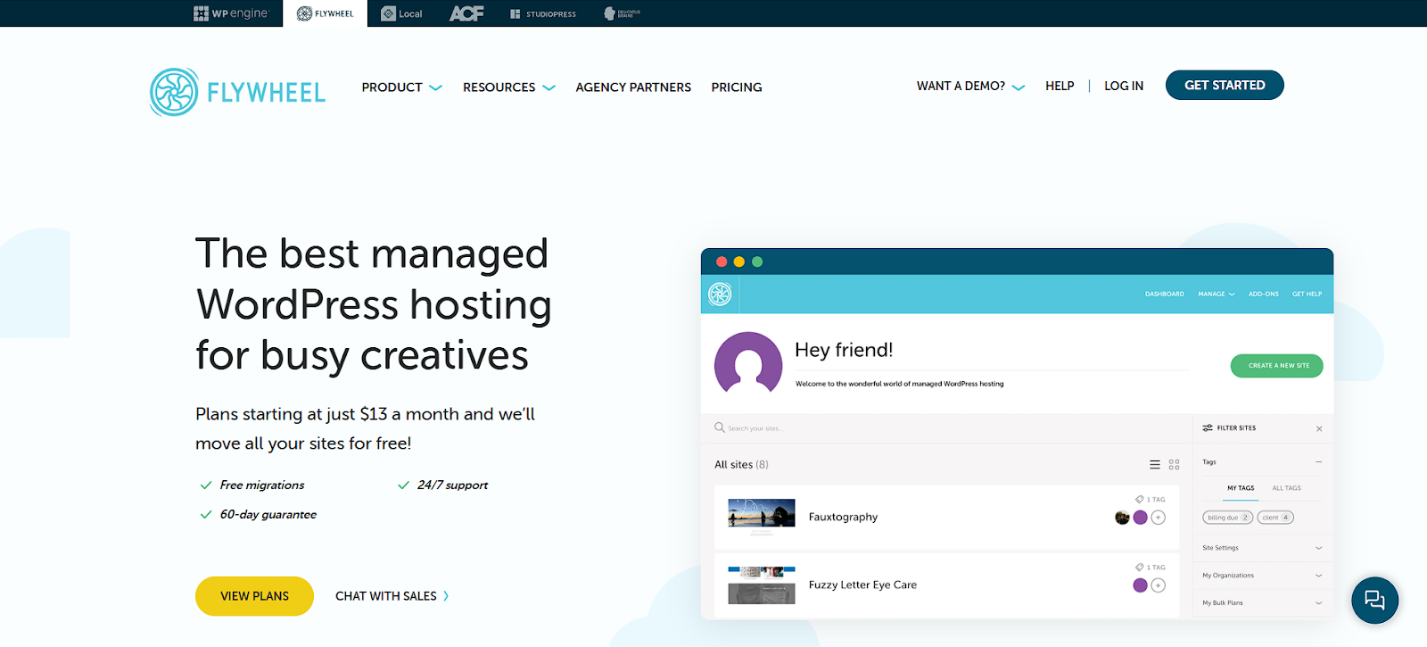Open the Delicious Brains logo in the top bar

click(x=623, y=13)
